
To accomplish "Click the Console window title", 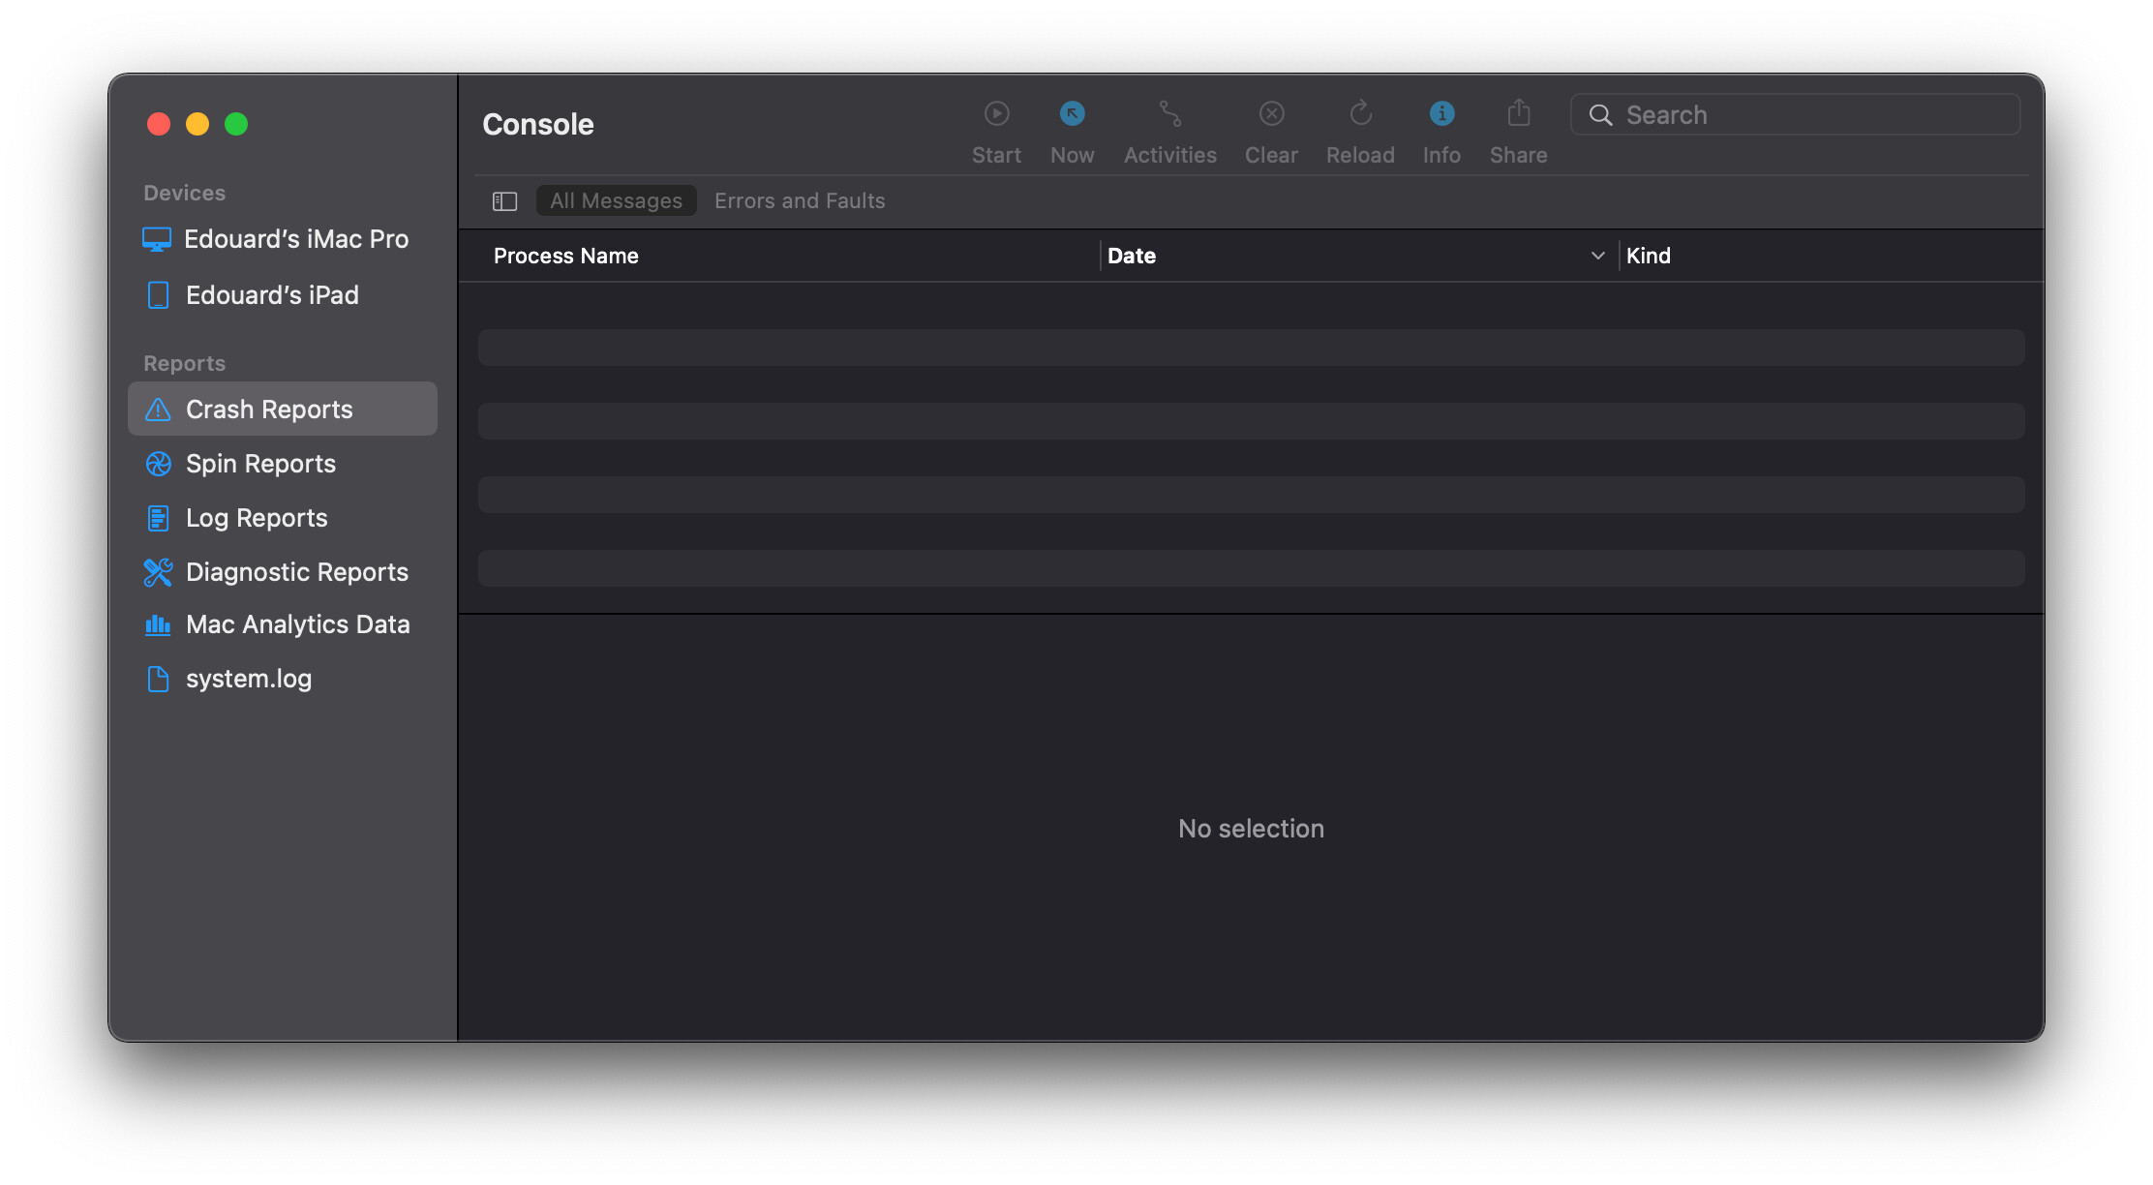I will point(538,124).
